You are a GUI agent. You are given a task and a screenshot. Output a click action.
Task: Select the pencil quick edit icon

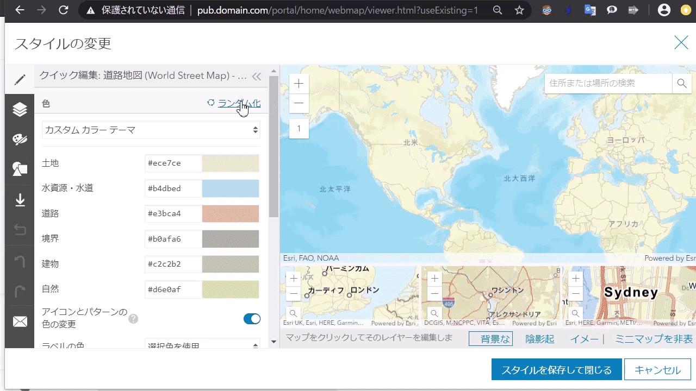click(20, 80)
